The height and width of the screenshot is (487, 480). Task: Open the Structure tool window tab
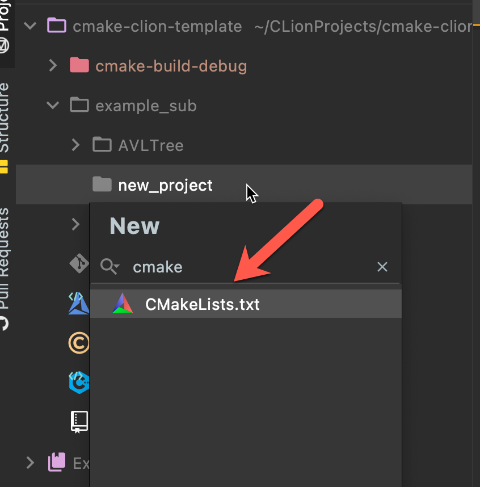tap(5, 117)
